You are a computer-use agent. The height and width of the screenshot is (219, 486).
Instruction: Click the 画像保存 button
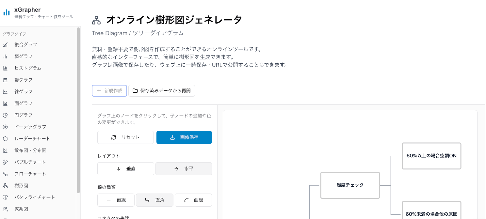pos(184,137)
